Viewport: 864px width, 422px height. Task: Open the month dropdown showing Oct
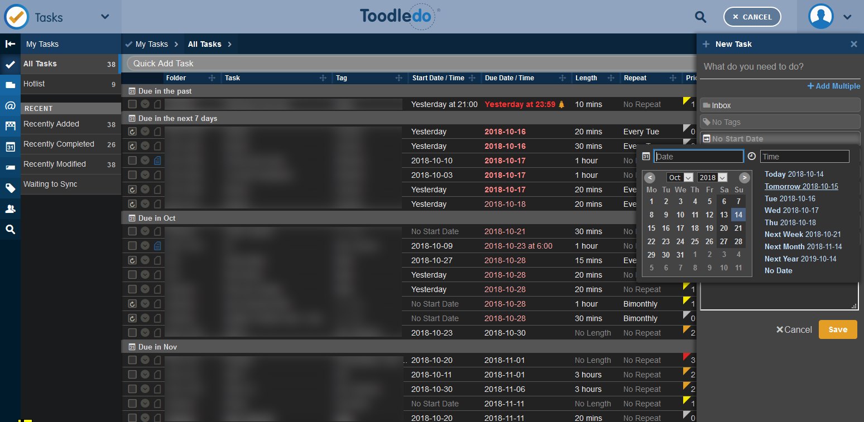pos(679,177)
